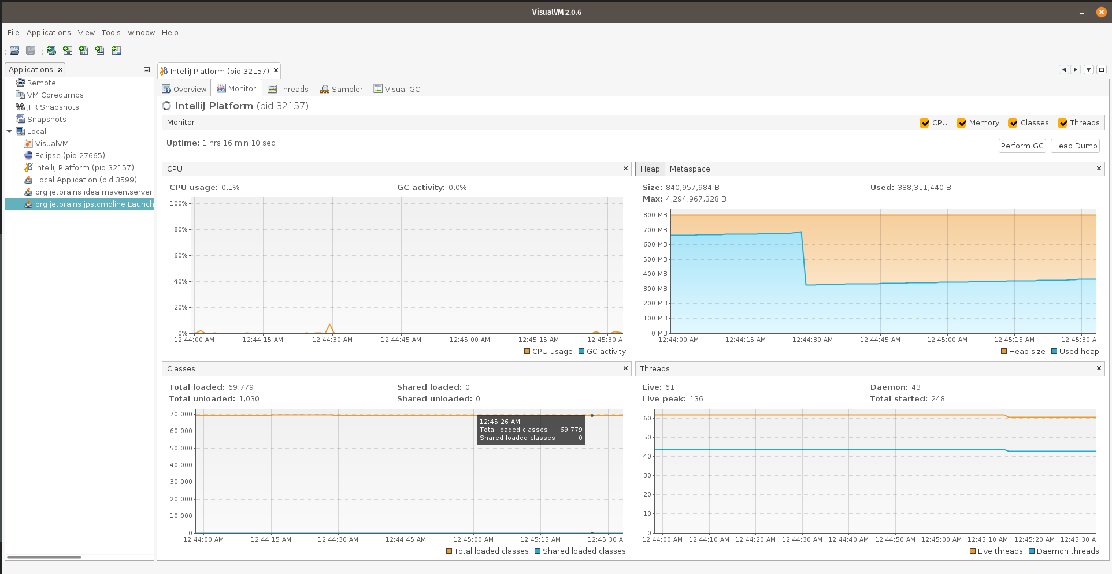Click the last add-snapshot toolbar icon

click(116, 51)
